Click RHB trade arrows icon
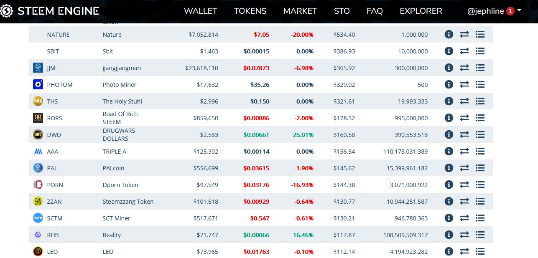The image size is (538, 258). pyautogui.click(x=464, y=235)
